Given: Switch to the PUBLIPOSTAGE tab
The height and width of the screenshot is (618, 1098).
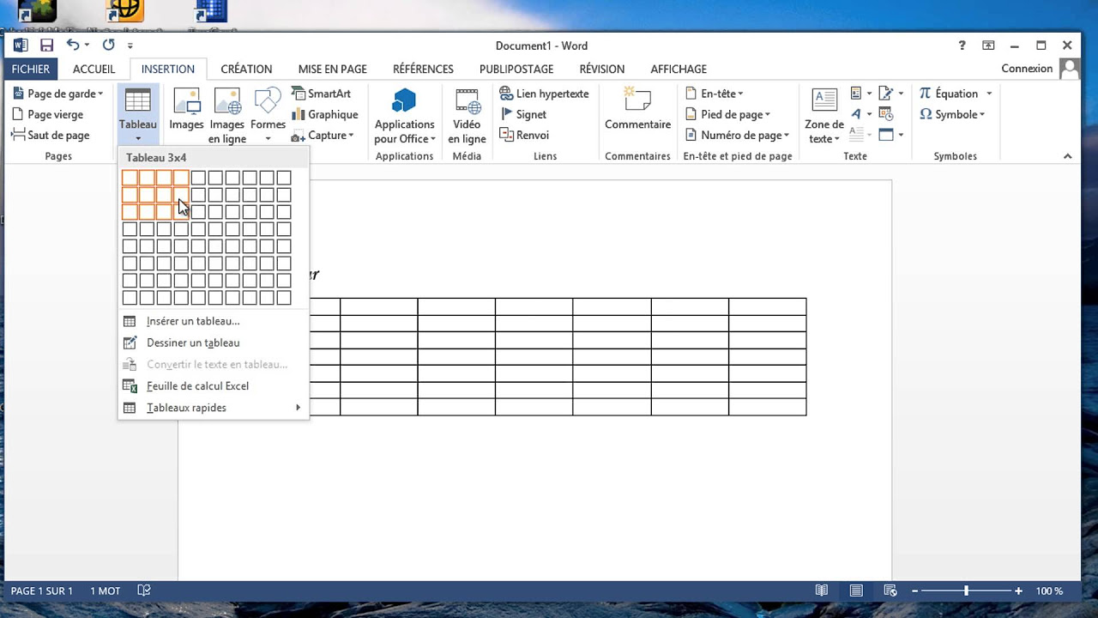Looking at the screenshot, I should click(516, 69).
